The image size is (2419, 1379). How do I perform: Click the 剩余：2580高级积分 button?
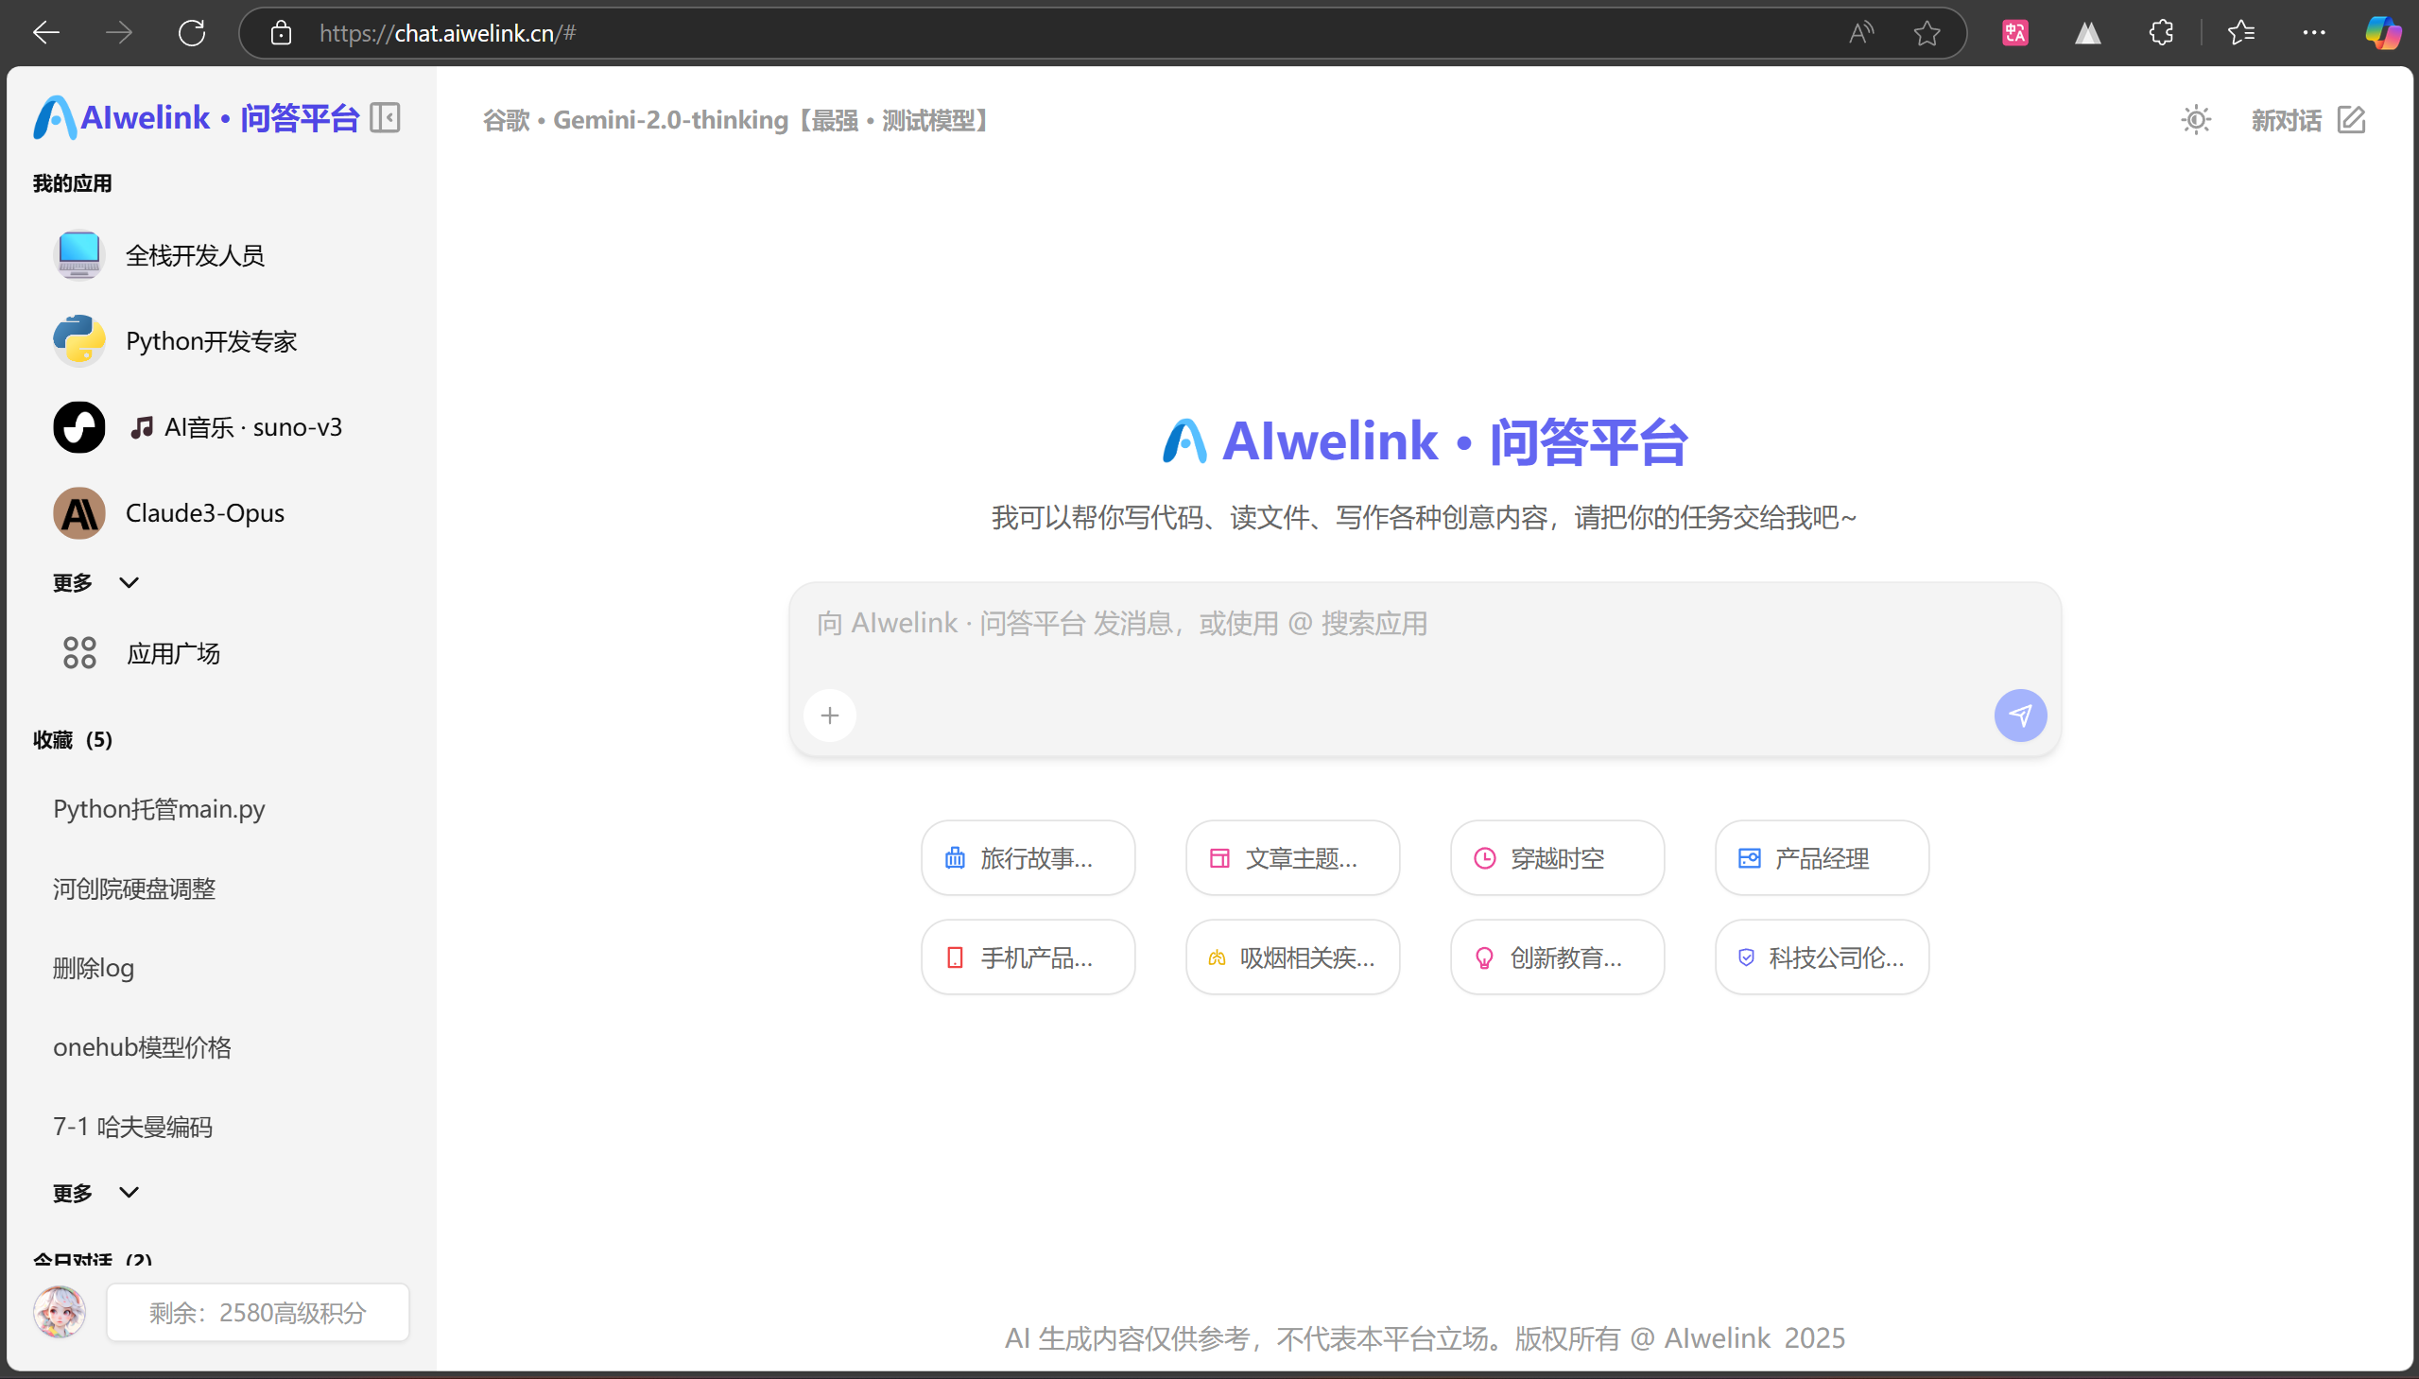point(258,1313)
